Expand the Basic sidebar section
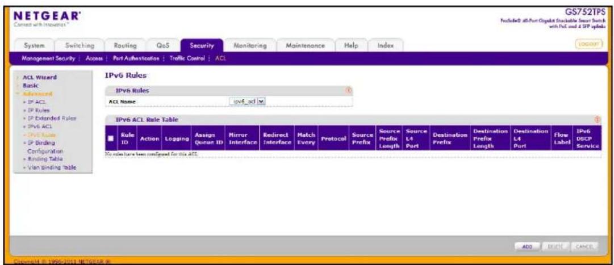This screenshot has height=265, width=614. pyautogui.click(x=31, y=85)
